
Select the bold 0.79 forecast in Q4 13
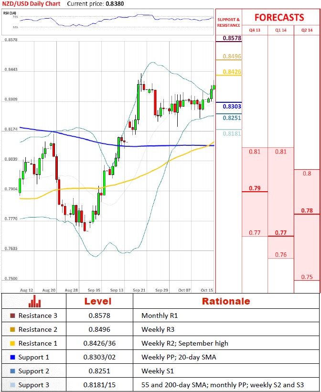click(255, 188)
